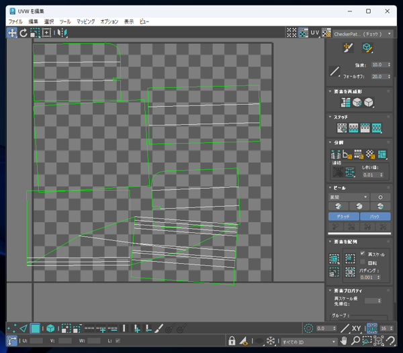Collapse the 要素を再成形 rollout
The image size is (403, 353).
tap(330, 91)
